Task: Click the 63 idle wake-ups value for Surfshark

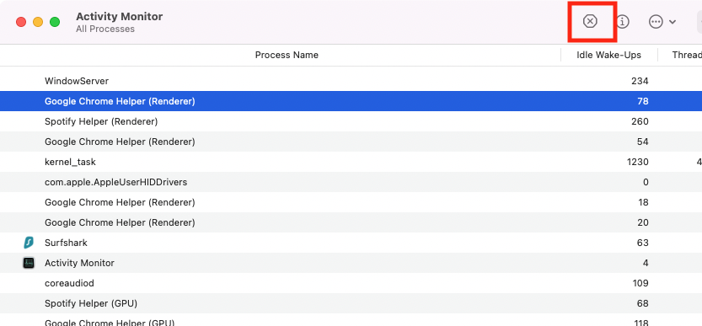Action: [x=642, y=243]
